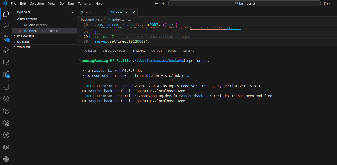Expand the FARMASSIST folder section
The height and width of the screenshot is (165, 337).
pyautogui.click(x=15, y=36)
